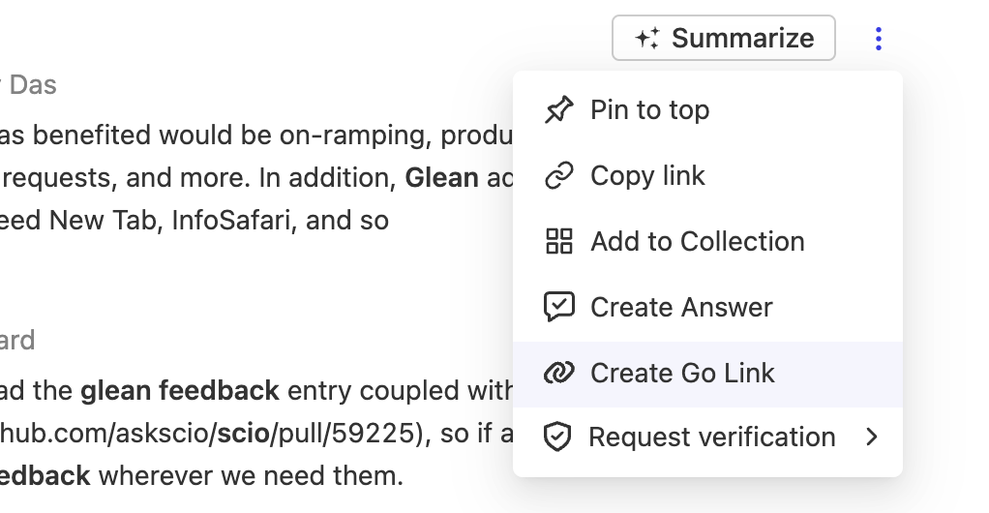The width and height of the screenshot is (989, 513).
Task: Click the Go Link interlocking rings icon
Action: pyautogui.click(x=559, y=373)
